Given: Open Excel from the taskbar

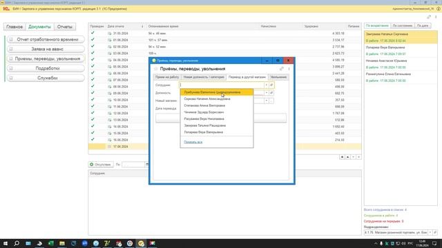Looking at the screenshot, I should pyautogui.click(x=50, y=243).
